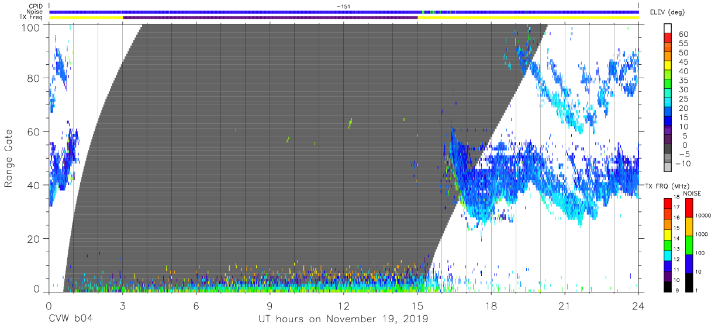Viewport: 718px width, 331px height.
Task: Click the 1 label on NOISE scale
Action: point(698,291)
